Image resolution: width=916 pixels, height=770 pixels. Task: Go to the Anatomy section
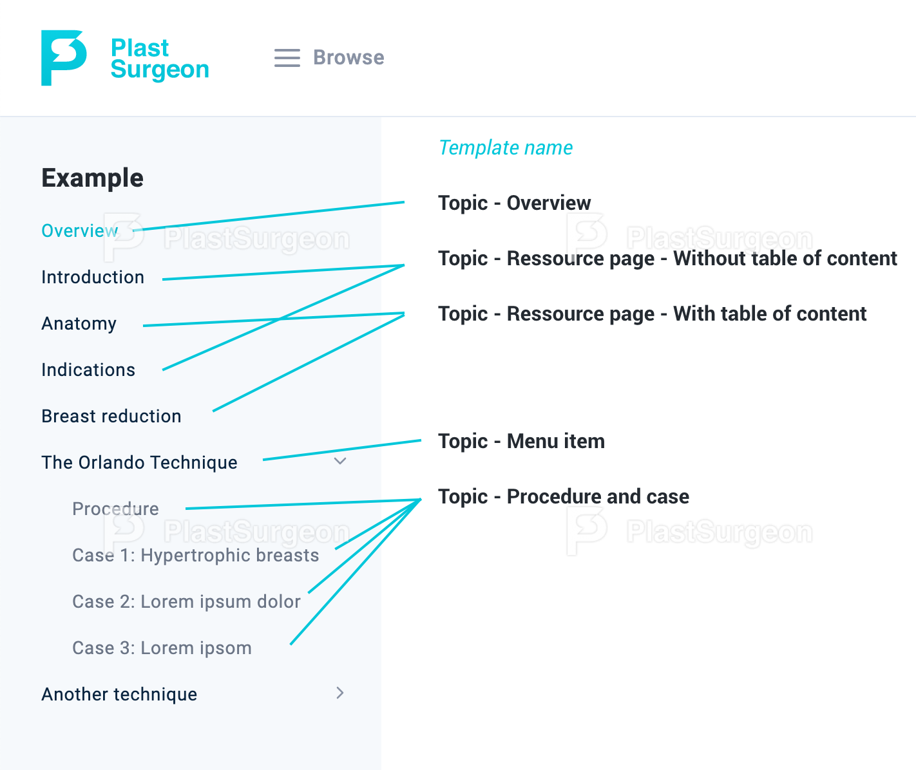[79, 323]
